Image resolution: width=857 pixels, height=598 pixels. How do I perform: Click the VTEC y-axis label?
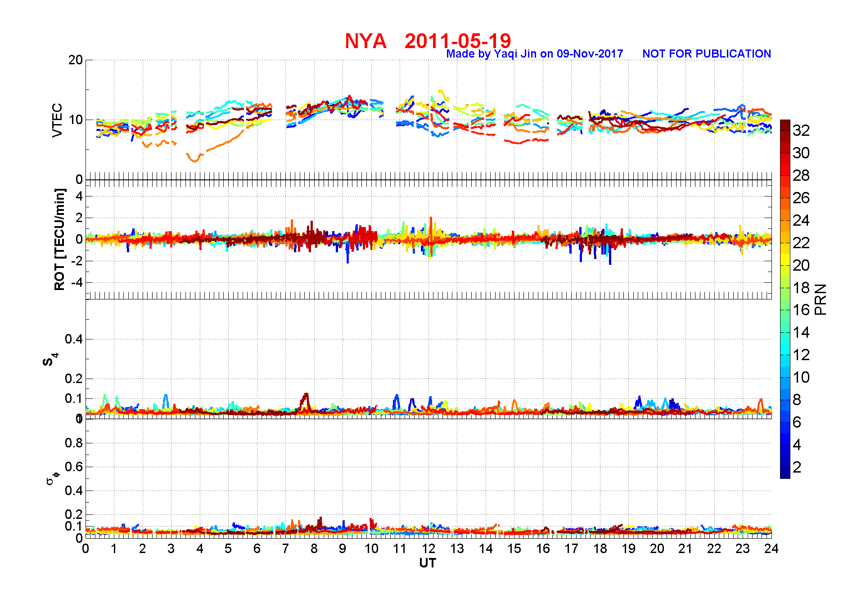[57, 120]
